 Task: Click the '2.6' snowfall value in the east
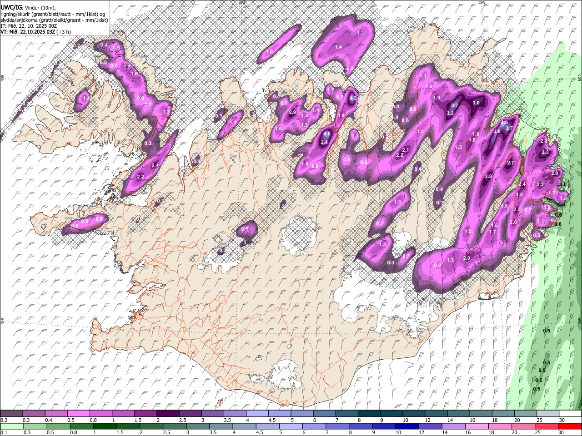pos(517,209)
